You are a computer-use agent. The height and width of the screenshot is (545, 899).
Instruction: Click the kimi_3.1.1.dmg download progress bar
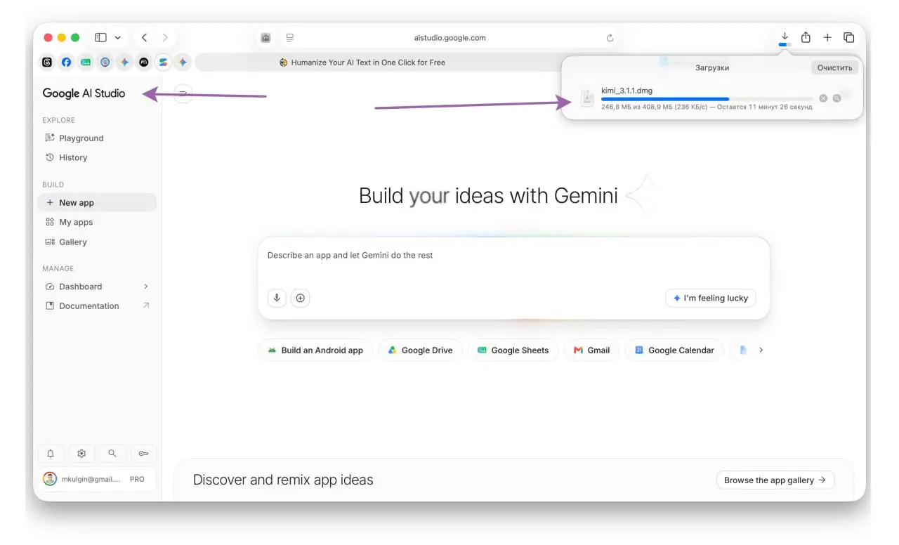point(707,99)
